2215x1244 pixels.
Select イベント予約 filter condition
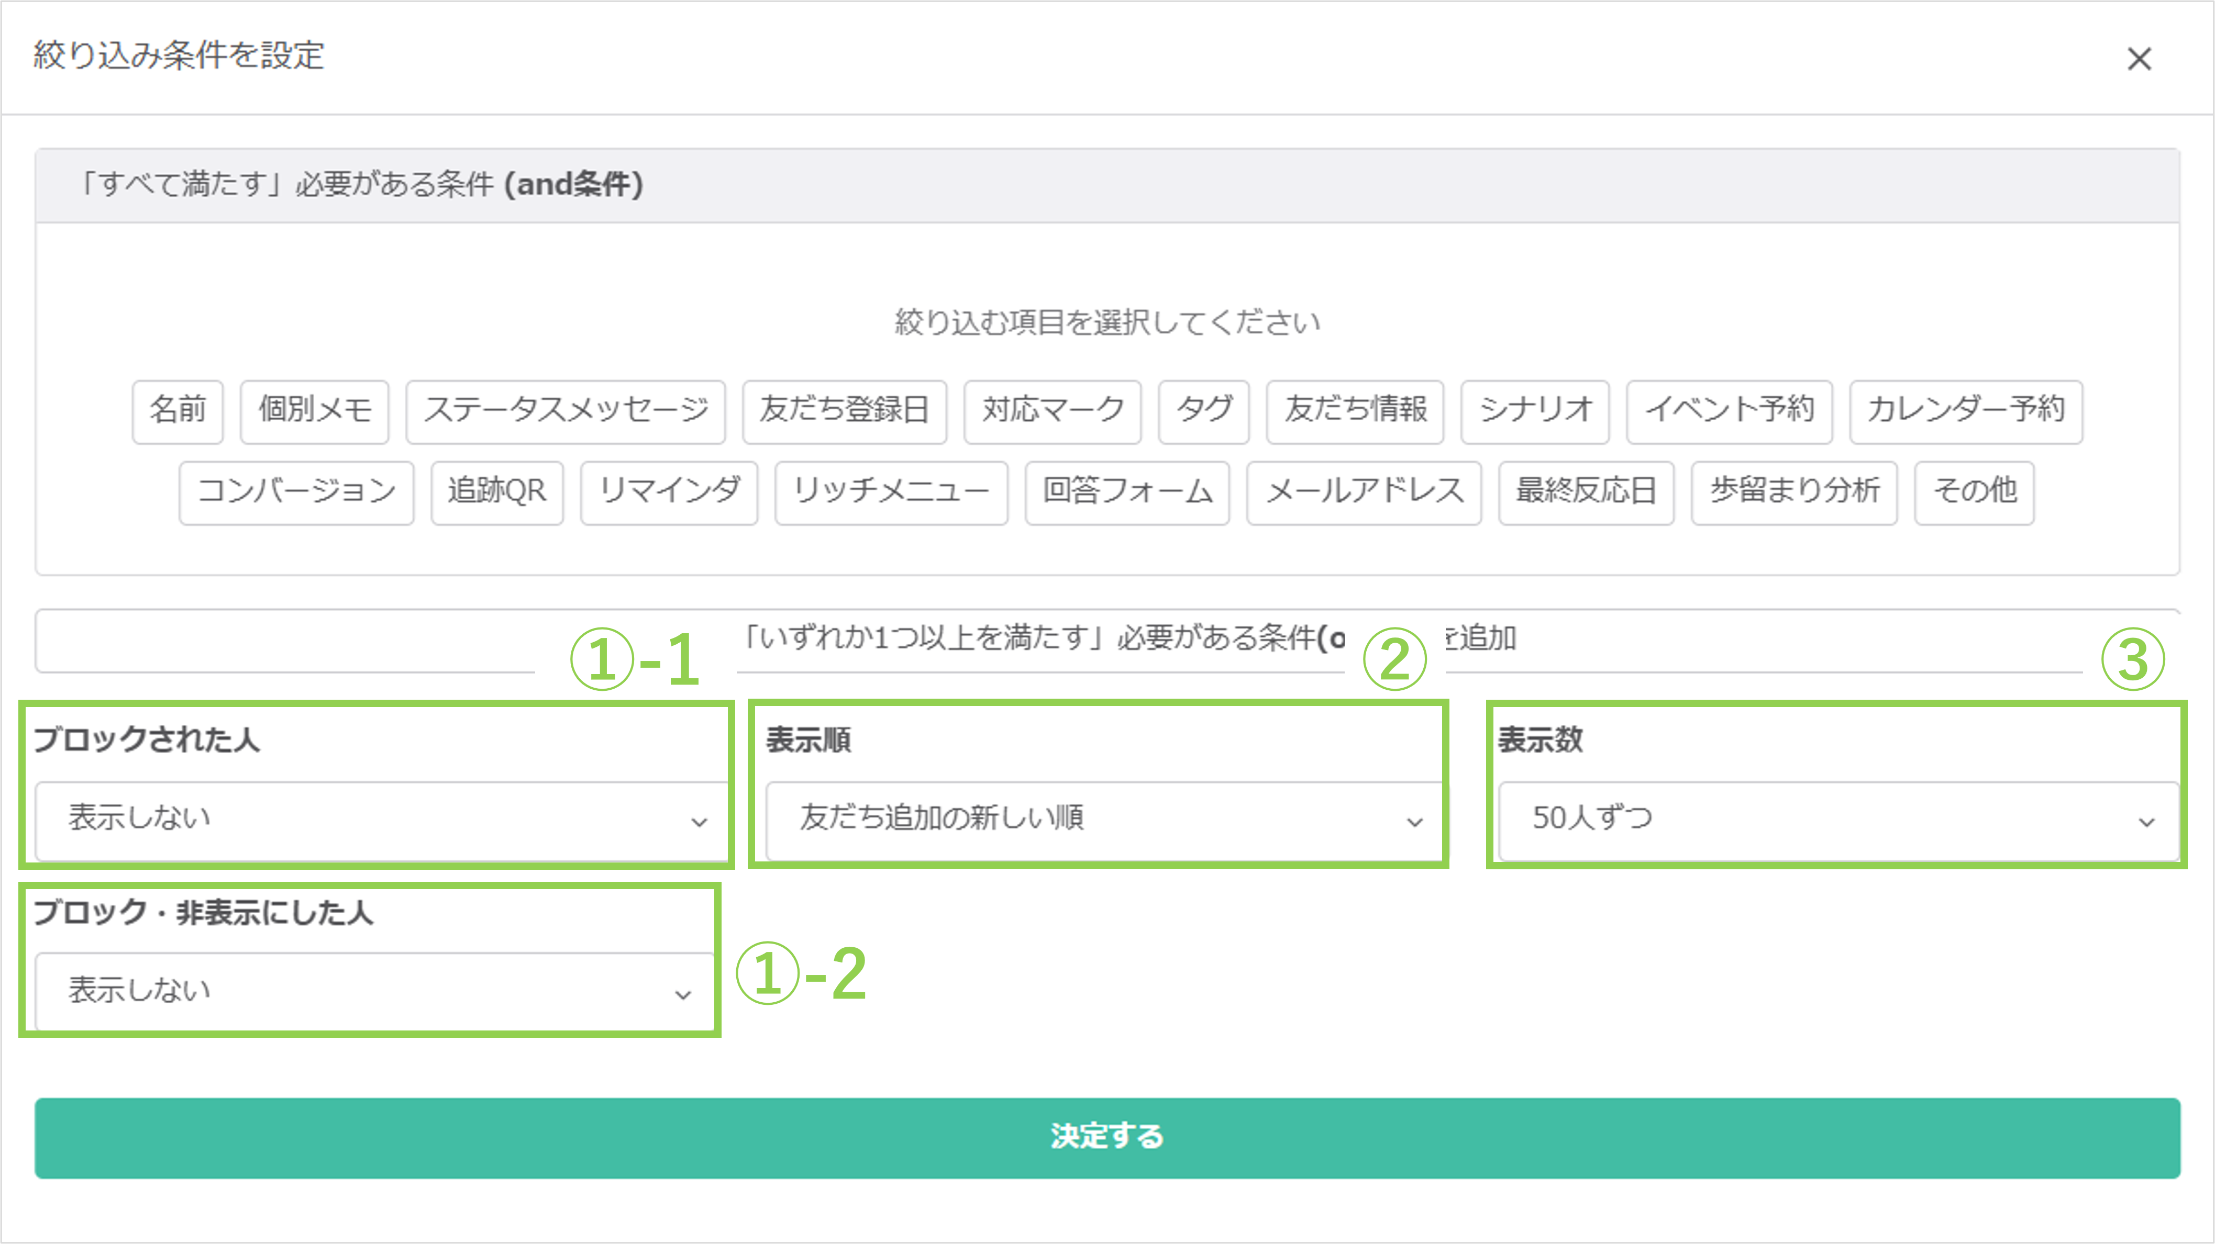(x=1729, y=411)
